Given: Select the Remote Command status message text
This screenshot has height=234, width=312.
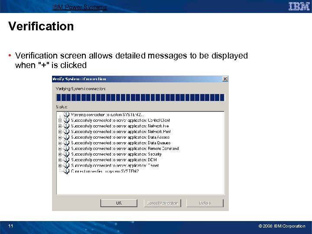Looking at the screenshot, I should (125, 149).
